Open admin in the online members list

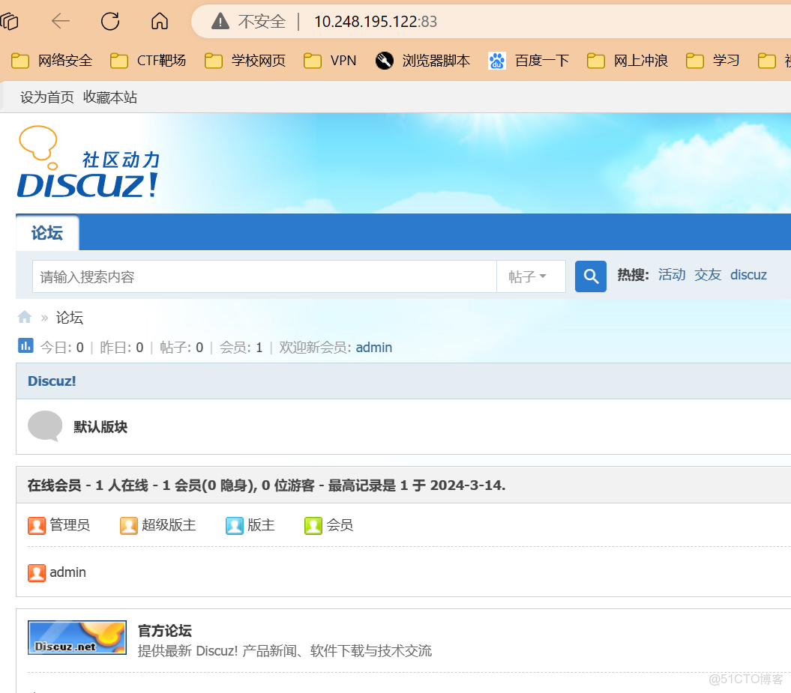pos(67,572)
